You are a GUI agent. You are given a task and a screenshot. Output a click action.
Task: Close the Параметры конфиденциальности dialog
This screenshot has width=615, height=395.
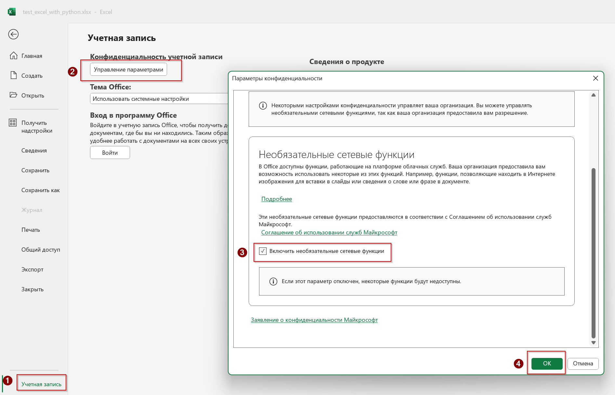click(595, 78)
